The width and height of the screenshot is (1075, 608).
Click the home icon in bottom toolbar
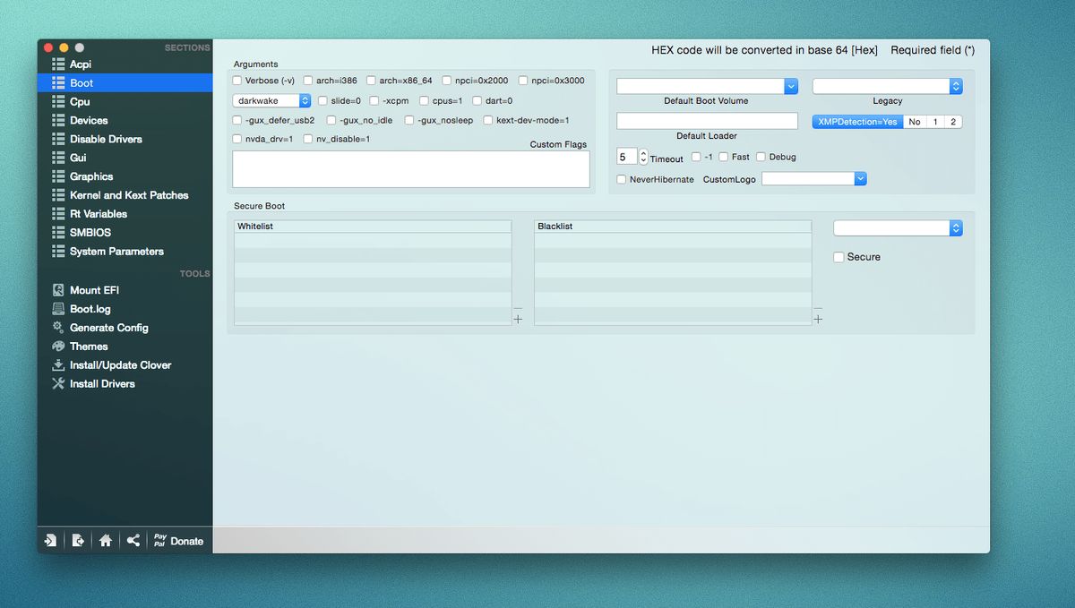coord(105,540)
